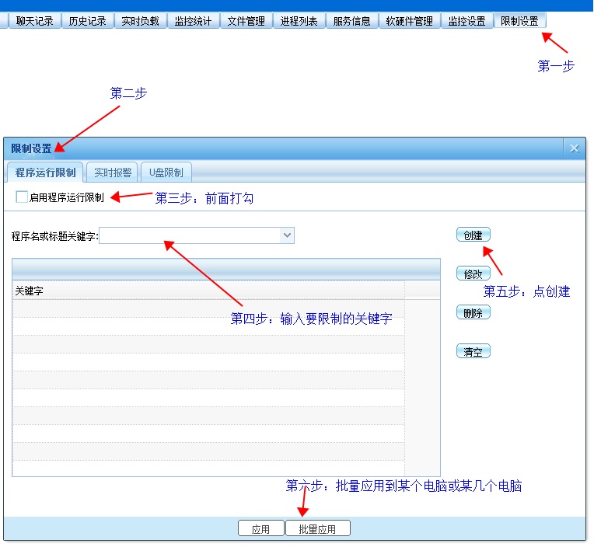Switch to the 服务信息 tab
This screenshot has width=594, height=547.
[x=352, y=21]
